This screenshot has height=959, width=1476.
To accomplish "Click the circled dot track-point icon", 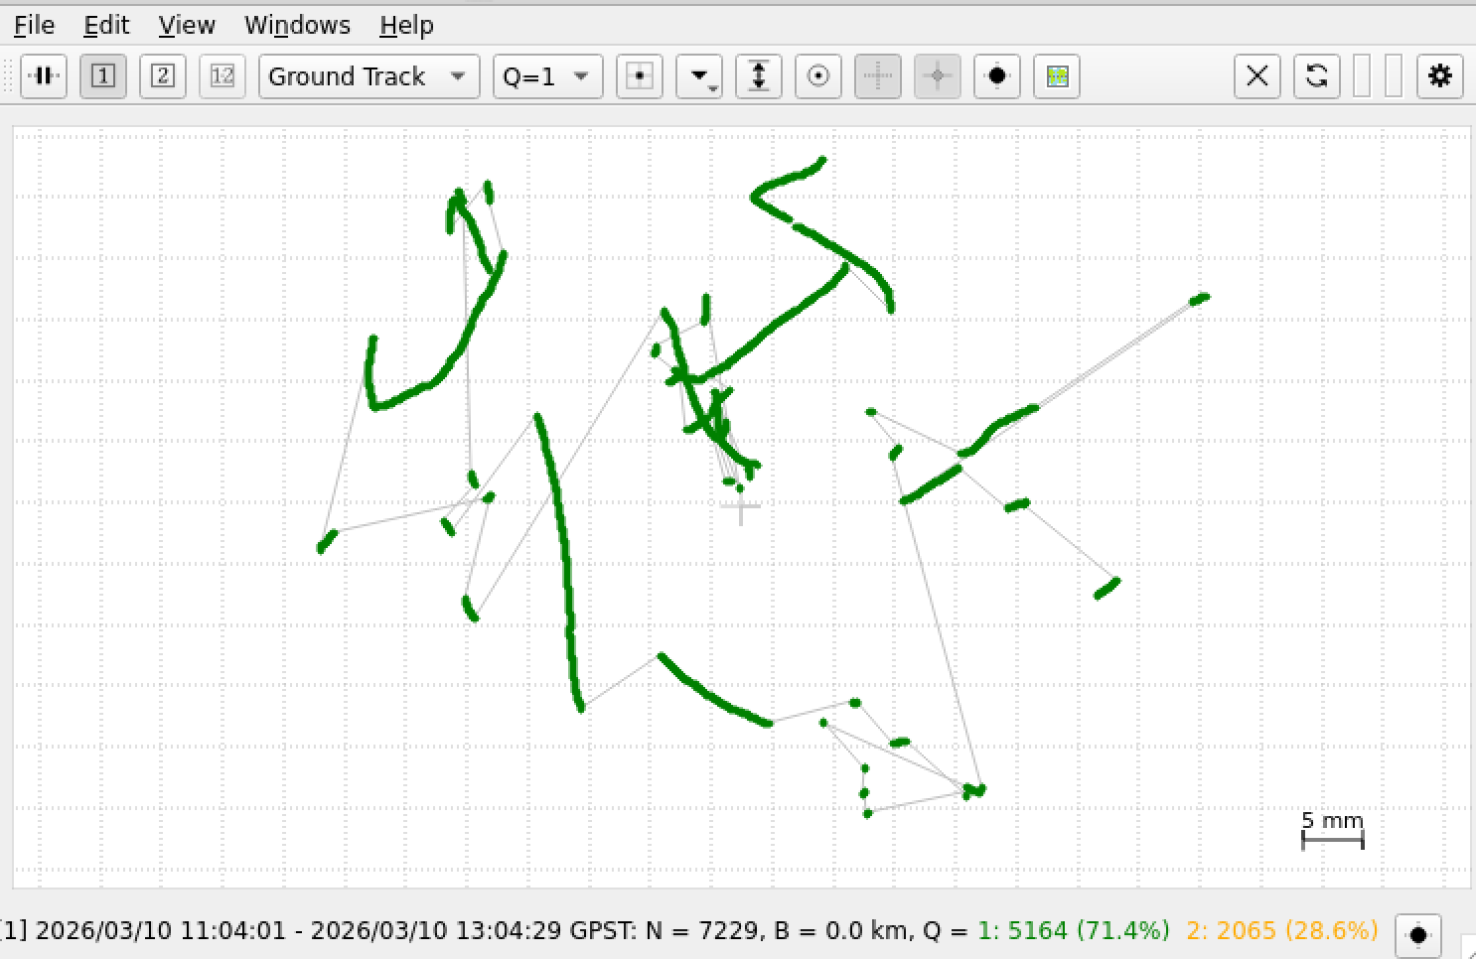I will tap(818, 76).
